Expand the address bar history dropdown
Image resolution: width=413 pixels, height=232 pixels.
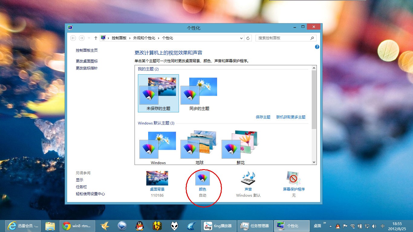241,38
